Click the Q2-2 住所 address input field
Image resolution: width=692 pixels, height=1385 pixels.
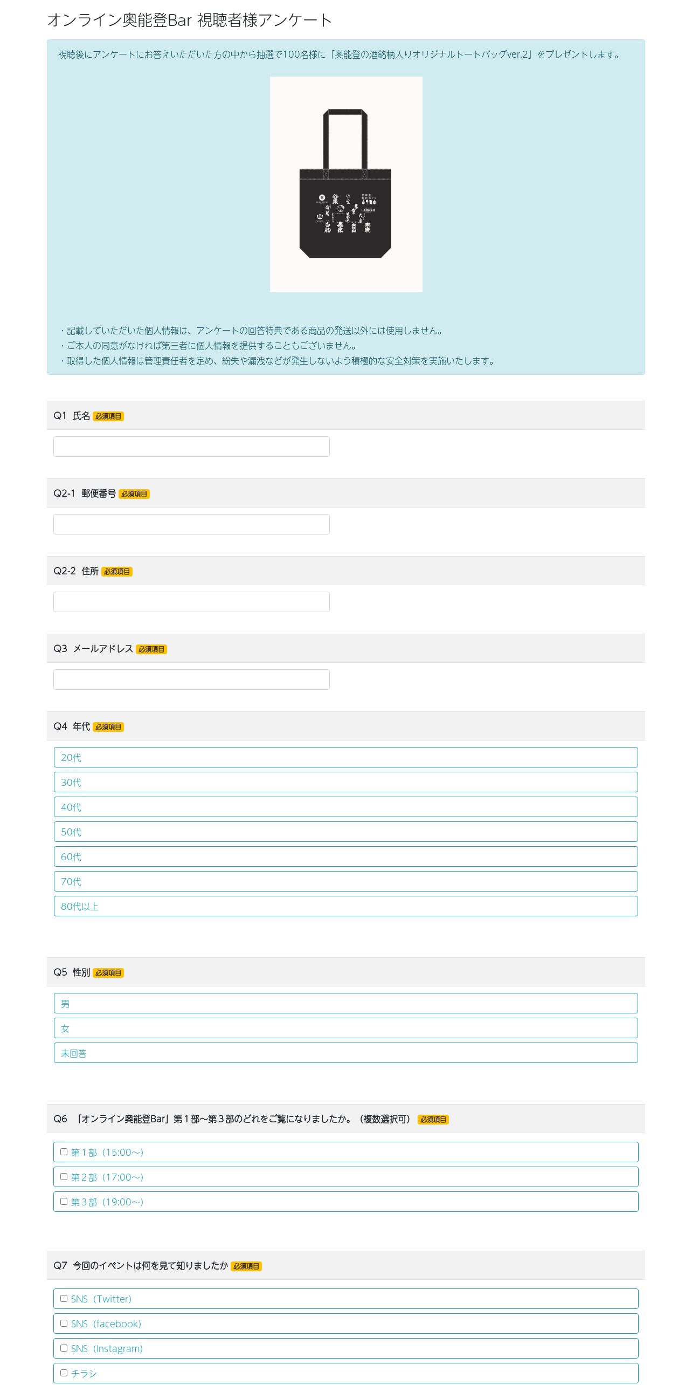(191, 602)
